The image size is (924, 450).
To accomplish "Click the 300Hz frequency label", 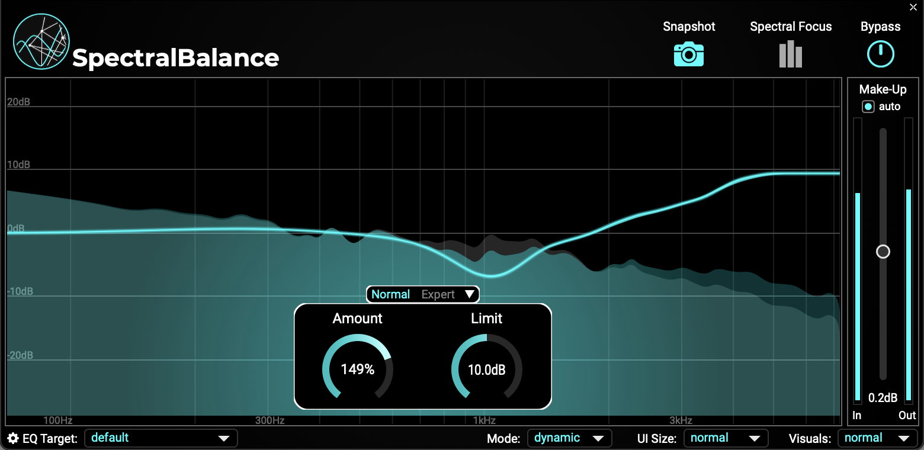I will pos(269,420).
